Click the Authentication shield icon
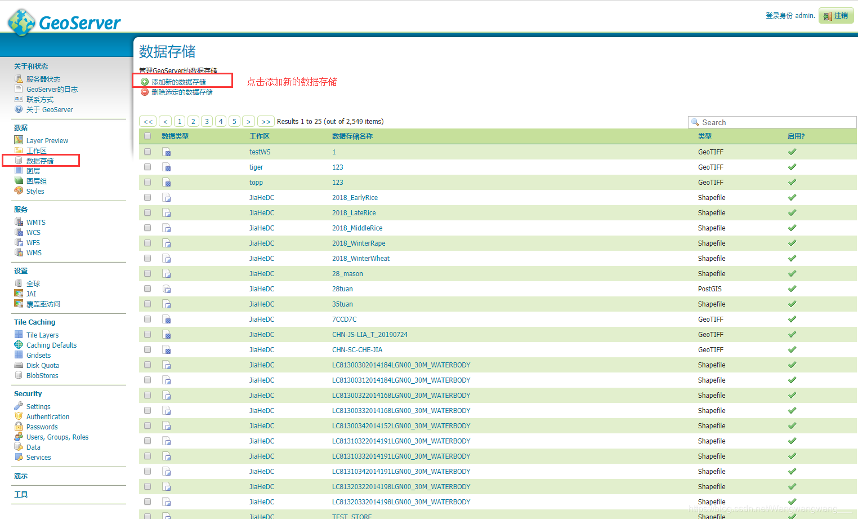 click(x=19, y=416)
